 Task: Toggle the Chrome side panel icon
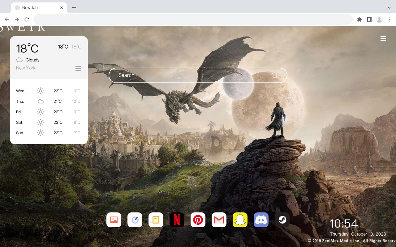pyautogui.click(x=369, y=19)
